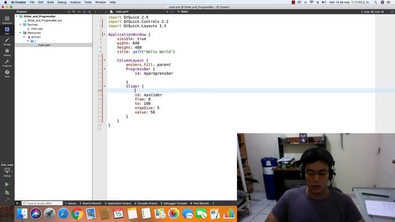395x222 pixels.
Task: Go back in editor navigation history
Action: [x=95, y=12]
